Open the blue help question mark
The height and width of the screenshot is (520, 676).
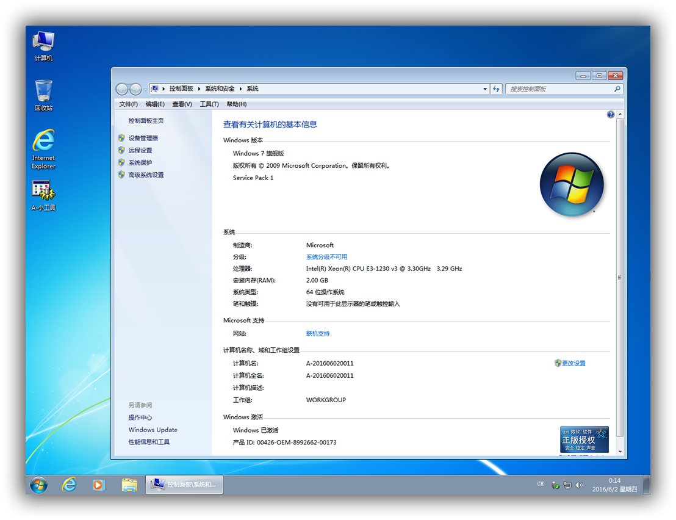(x=611, y=114)
